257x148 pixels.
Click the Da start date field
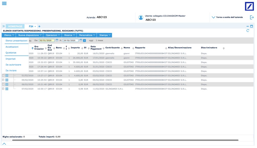click(47, 40)
